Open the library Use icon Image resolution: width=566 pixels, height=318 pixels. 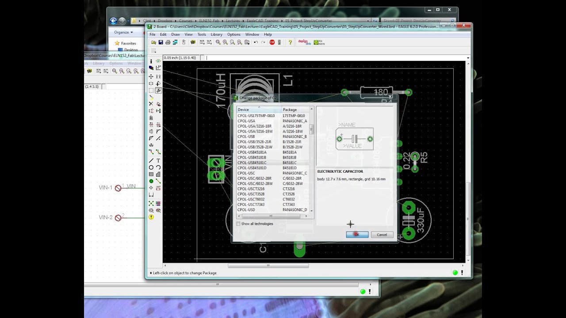click(x=193, y=42)
